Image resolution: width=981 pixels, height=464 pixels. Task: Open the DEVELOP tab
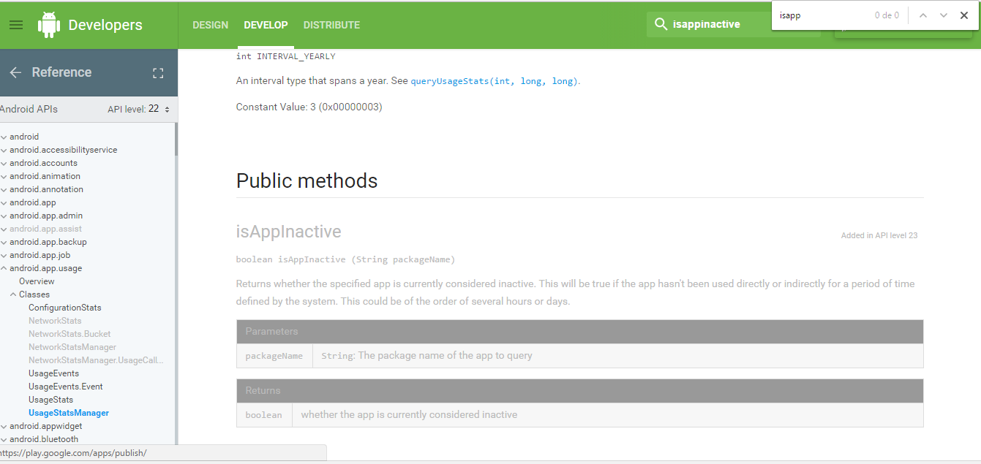tap(266, 25)
